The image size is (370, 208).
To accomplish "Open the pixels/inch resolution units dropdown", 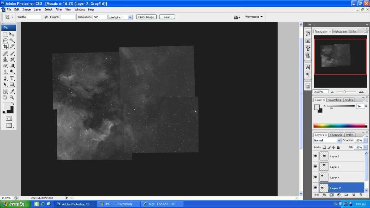I will 120,17.
